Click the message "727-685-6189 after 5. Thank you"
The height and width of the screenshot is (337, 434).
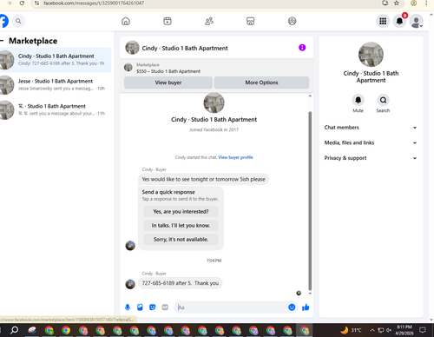181,283
